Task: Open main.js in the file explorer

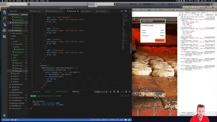Action: tap(16, 76)
